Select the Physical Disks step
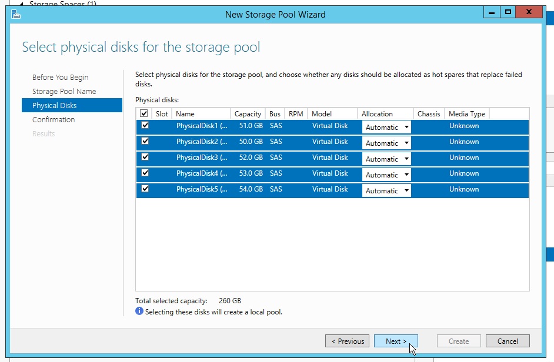The width and height of the screenshot is (554, 362). [72, 105]
